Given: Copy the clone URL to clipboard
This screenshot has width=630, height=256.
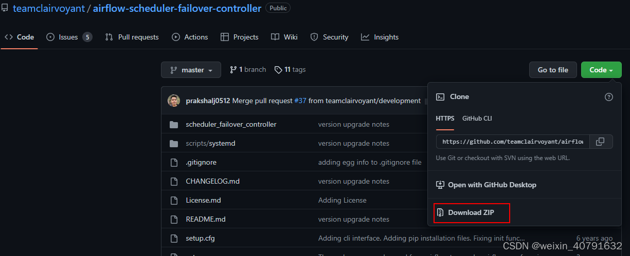Looking at the screenshot, I should [x=600, y=142].
